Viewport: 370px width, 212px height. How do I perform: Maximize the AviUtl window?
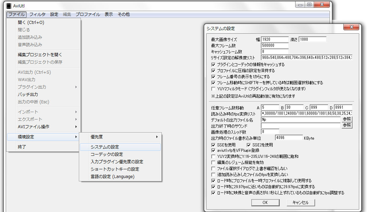[309, 4]
